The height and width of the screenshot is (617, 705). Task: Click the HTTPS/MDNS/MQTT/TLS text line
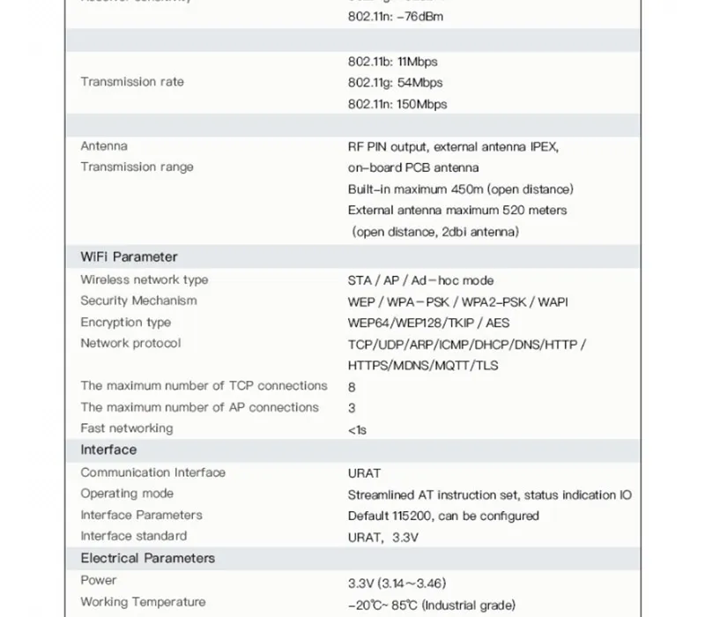click(423, 365)
